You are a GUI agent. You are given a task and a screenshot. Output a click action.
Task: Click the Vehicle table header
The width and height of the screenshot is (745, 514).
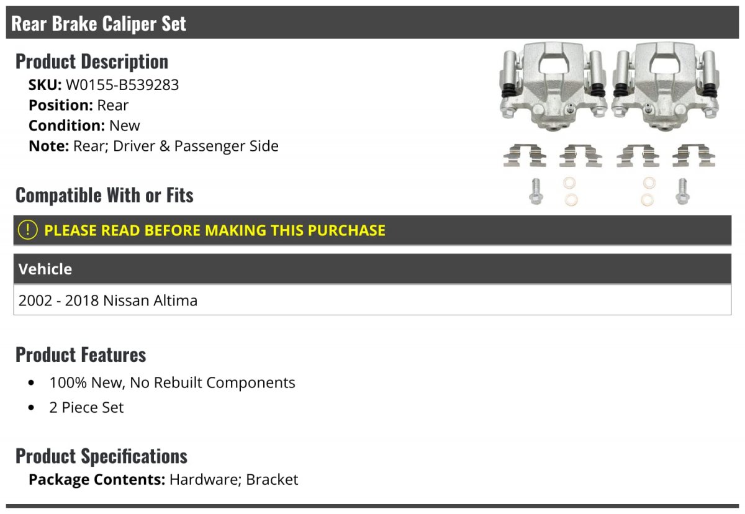[x=372, y=269]
